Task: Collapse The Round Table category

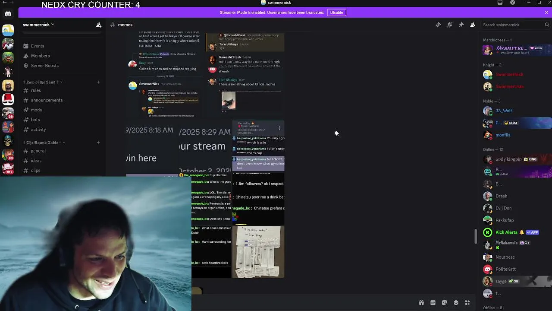Action: pos(45,143)
